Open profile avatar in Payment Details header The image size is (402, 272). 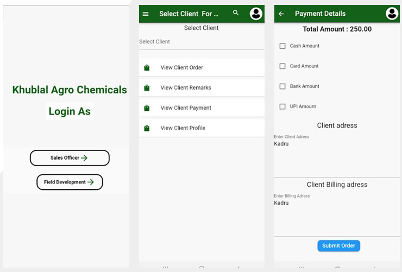click(x=392, y=14)
